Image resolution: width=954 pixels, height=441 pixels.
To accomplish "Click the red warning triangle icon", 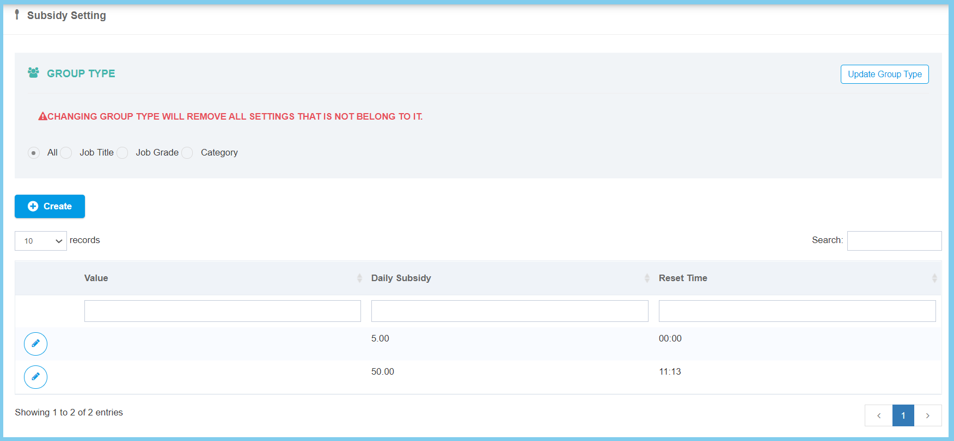I will (x=42, y=116).
